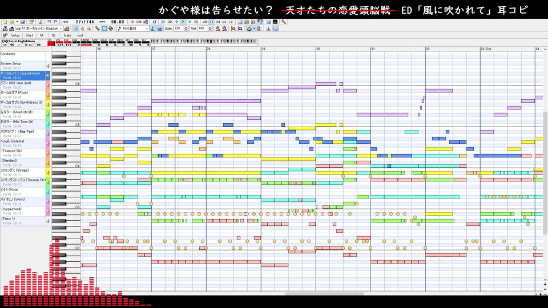The image size is (548, 308).
Task: Save the project with the floppy icon
Action: pos(22,22)
